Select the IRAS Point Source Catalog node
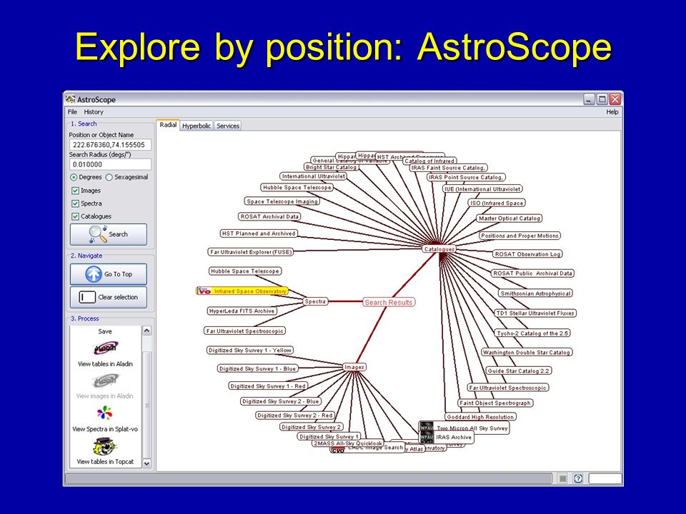The image size is (686, 514). pos(466,178)
